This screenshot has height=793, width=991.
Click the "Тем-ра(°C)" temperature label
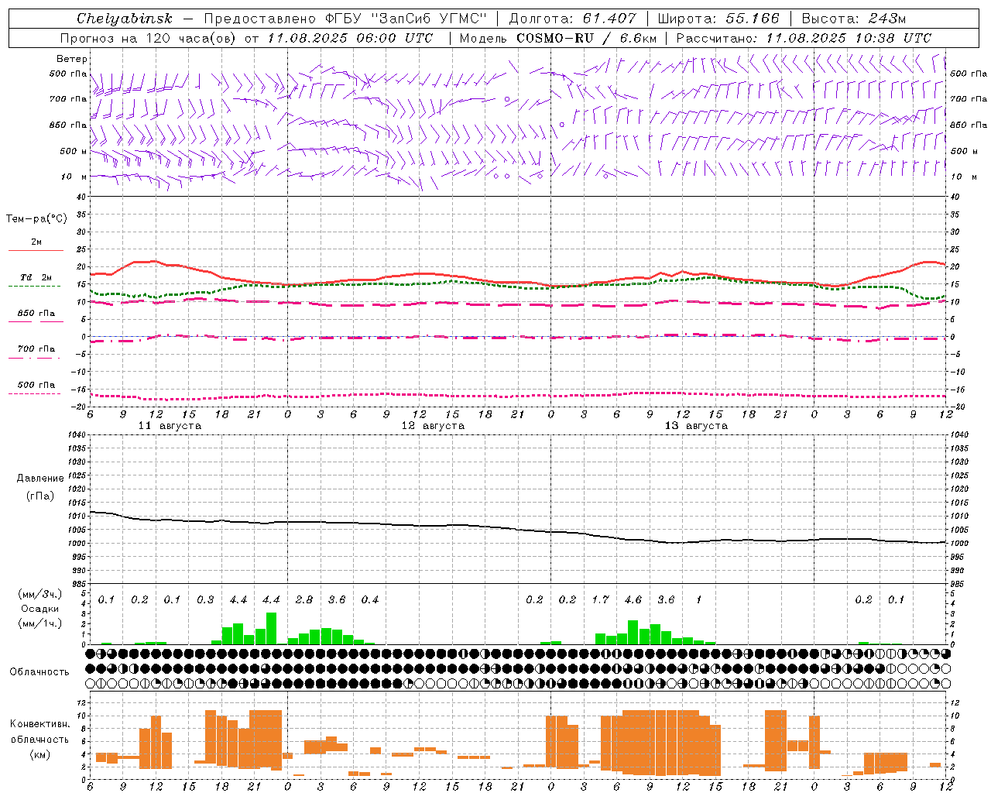36,219
